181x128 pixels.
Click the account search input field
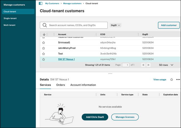tap(76, 25)
